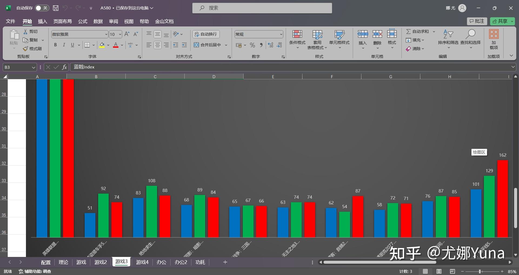Collapse the ribbon with the chevron

point(511,56)
